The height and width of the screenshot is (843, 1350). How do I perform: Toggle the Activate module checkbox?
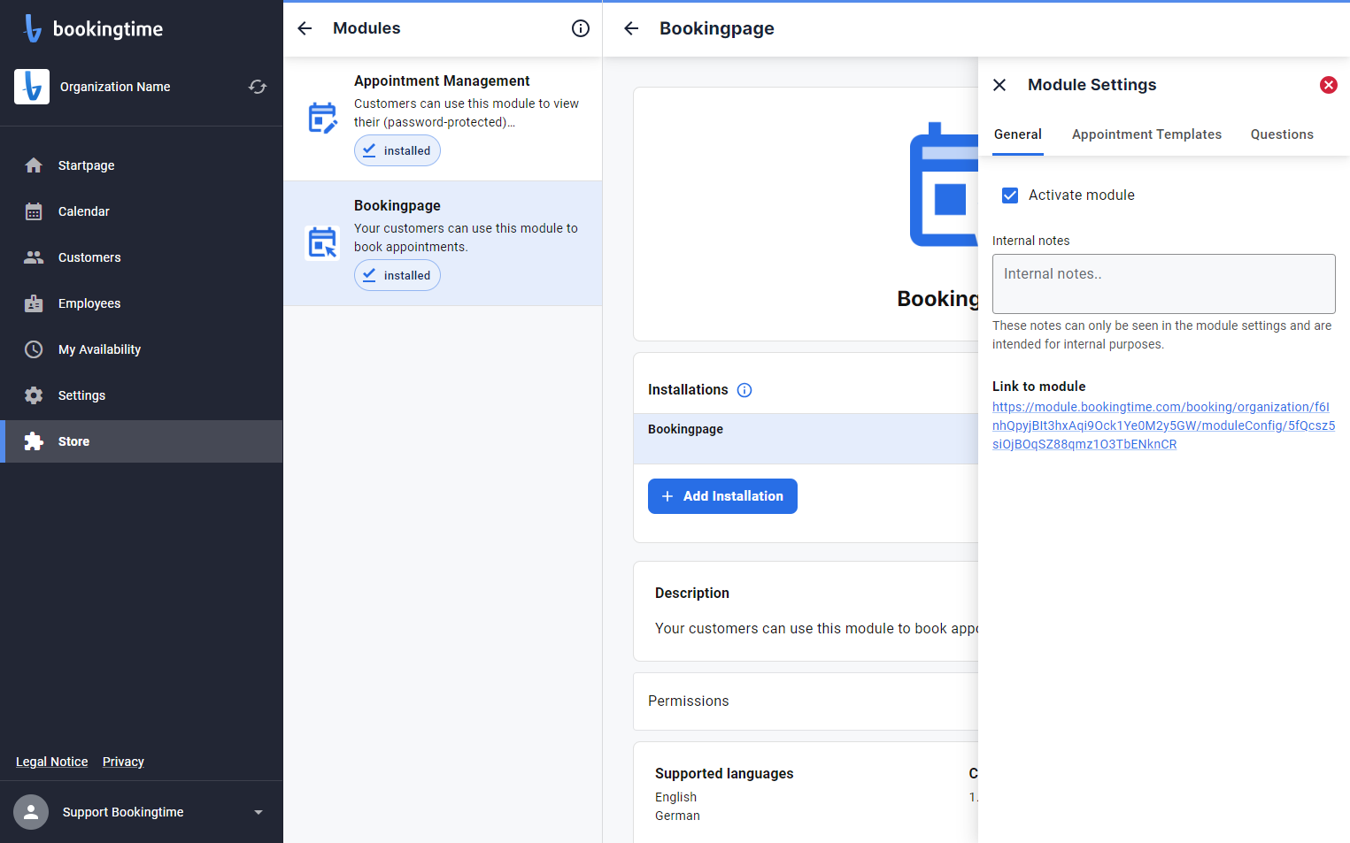pos(1010,195)
